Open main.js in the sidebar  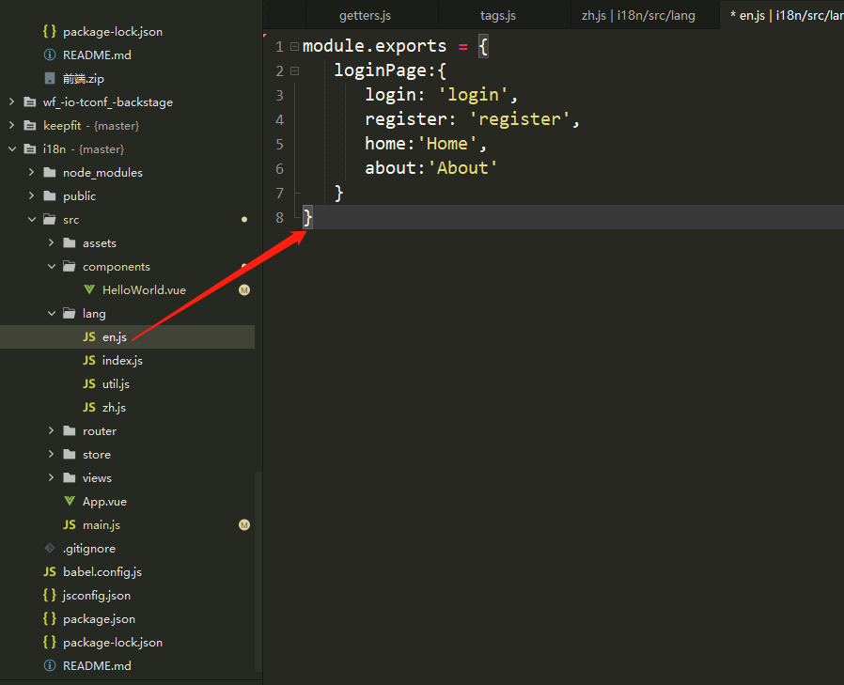pos(102,525)
